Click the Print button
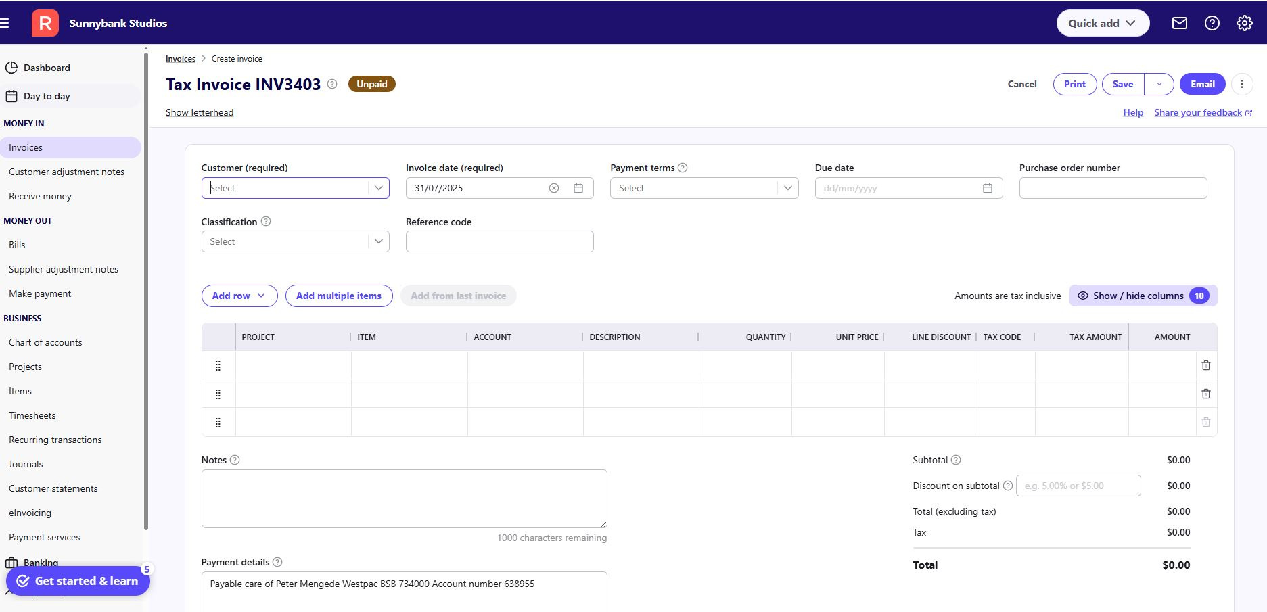This screenshot has width=1267, height=612. (1074, 84)
